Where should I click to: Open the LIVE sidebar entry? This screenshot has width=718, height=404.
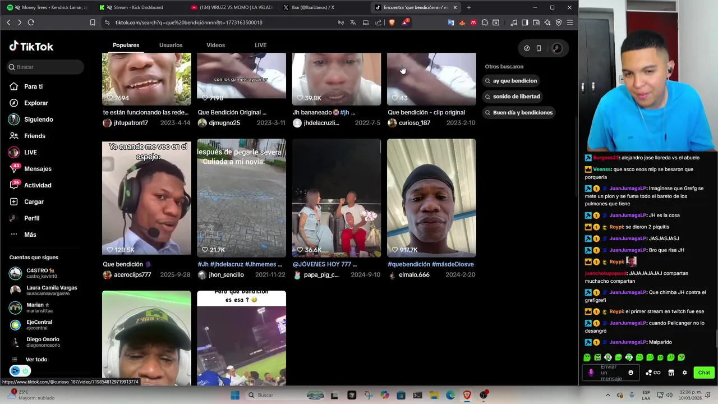(30, 152)
